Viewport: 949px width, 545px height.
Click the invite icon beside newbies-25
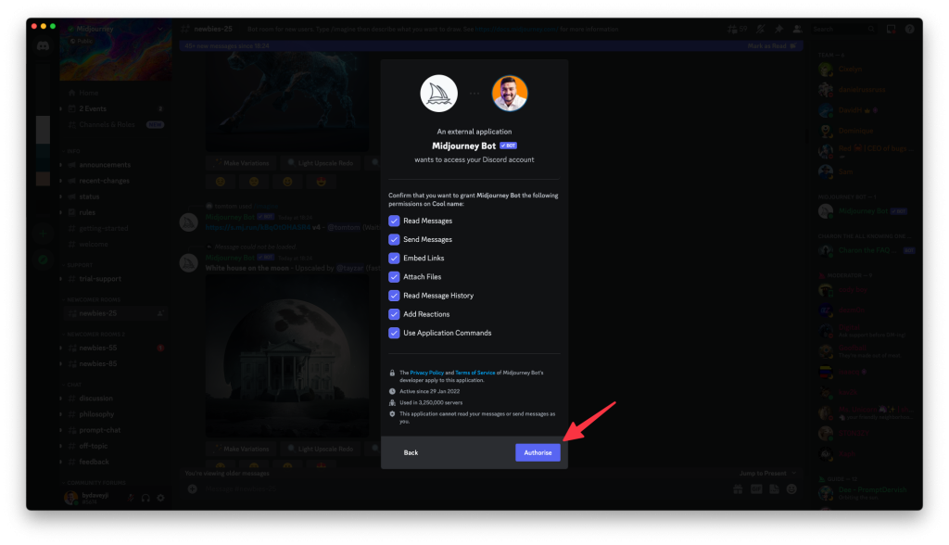[x=160, y=313]
